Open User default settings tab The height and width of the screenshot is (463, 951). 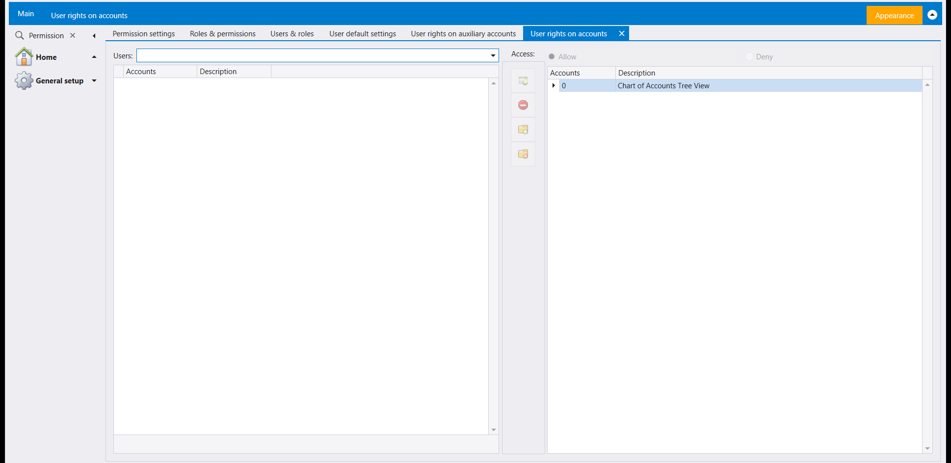click(363, 33)
